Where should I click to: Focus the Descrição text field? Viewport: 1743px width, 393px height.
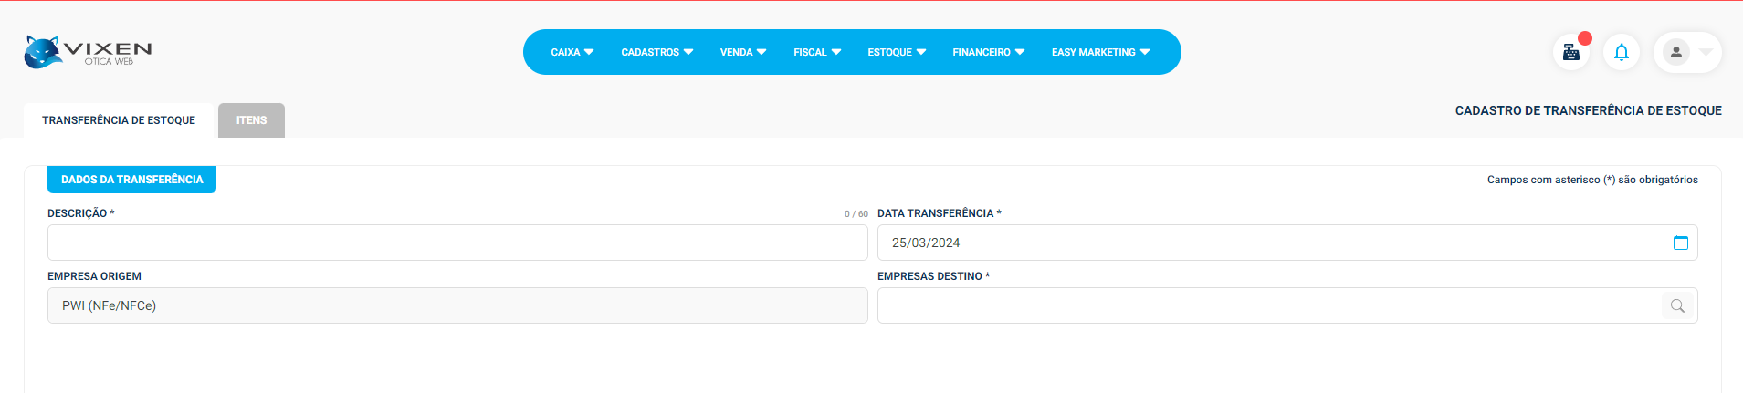pyautogui.click(x=457, y=243)
